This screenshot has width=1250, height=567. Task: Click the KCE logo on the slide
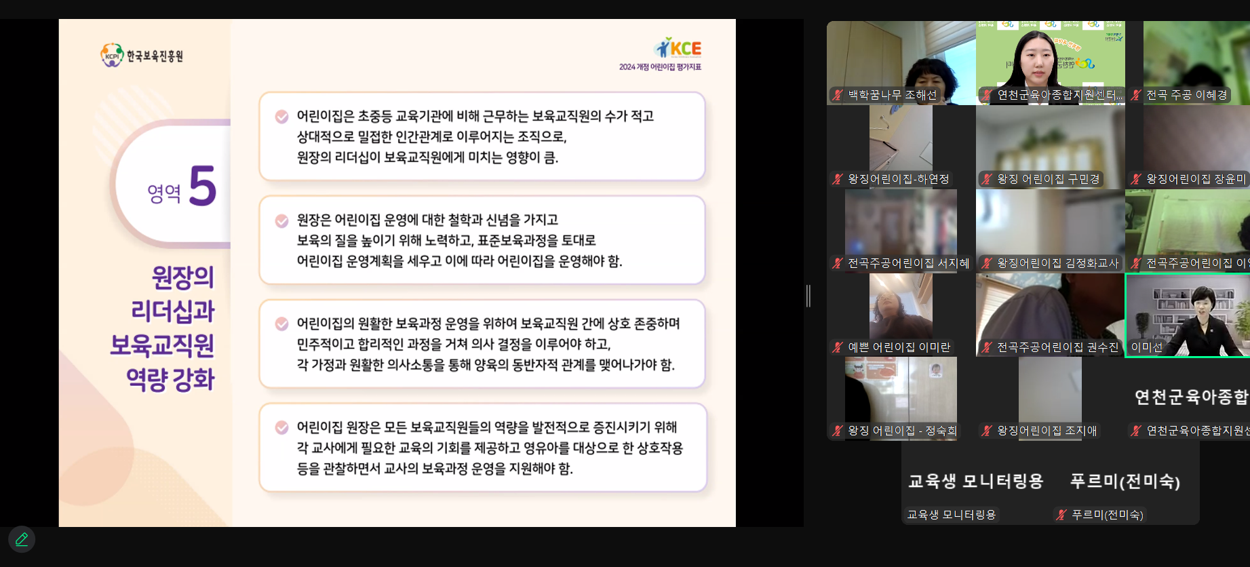(x=678, y=48)
